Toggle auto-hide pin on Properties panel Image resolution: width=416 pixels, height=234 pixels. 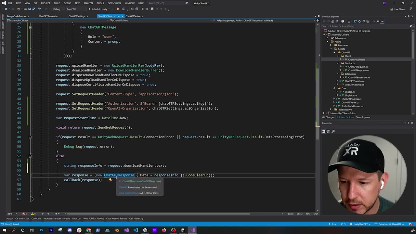(409, 123)
